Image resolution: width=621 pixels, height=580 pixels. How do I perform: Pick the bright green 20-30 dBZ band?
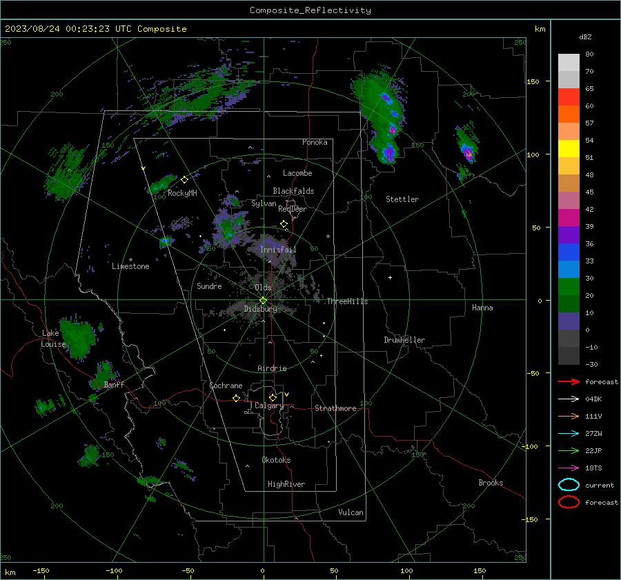569,287
